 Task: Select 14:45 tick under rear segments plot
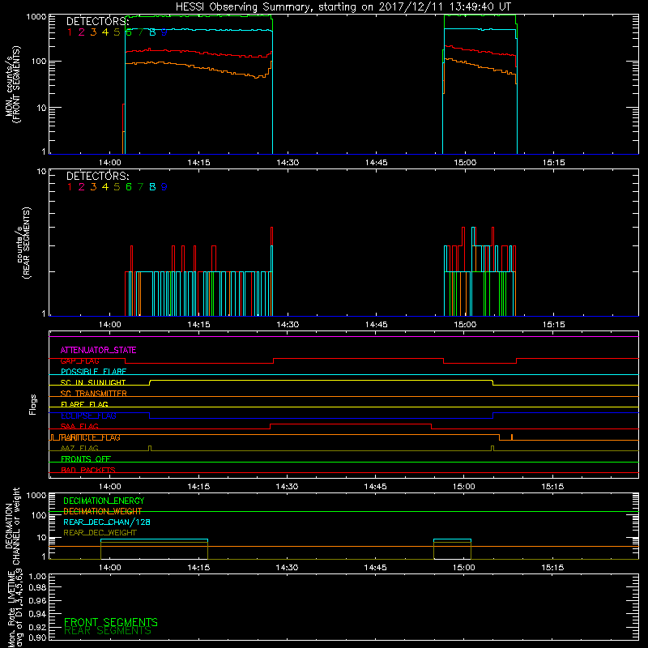point(376,325)
